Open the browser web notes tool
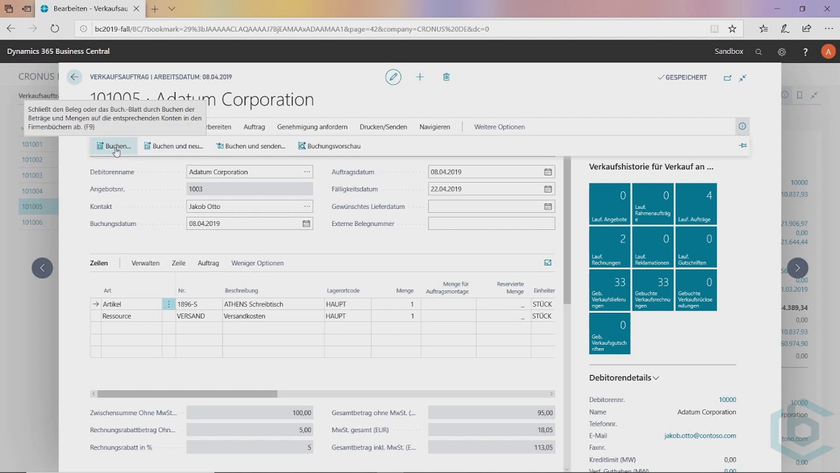Viewport: 840px width, 473px height. pyautogui.click(x=785, y=29)
